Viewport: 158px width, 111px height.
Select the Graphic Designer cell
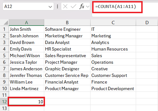tap(67, 69)
